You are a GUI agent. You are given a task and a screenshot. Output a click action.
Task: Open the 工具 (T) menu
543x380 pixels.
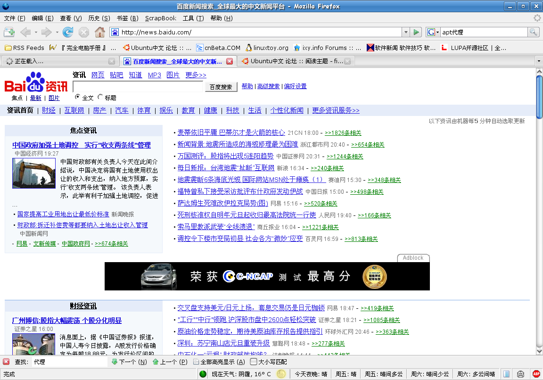pos(193,18)
